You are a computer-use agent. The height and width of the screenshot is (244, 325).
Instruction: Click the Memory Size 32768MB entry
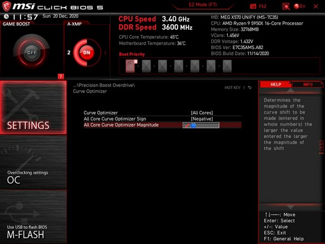coord(235,29)
